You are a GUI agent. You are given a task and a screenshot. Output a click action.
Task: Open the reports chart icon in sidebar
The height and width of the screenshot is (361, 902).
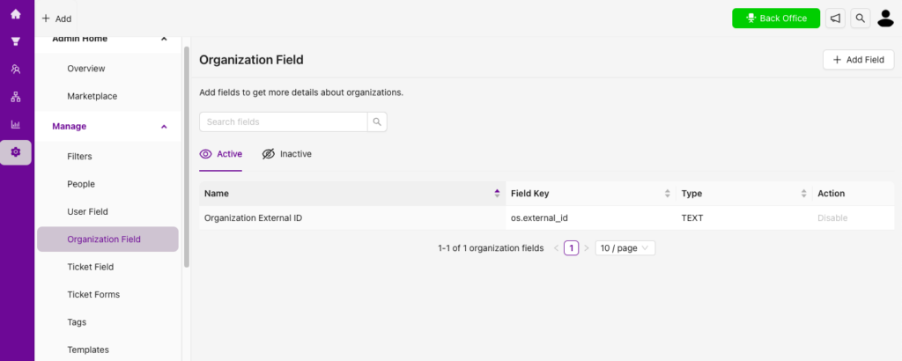(x=16, y=124)
